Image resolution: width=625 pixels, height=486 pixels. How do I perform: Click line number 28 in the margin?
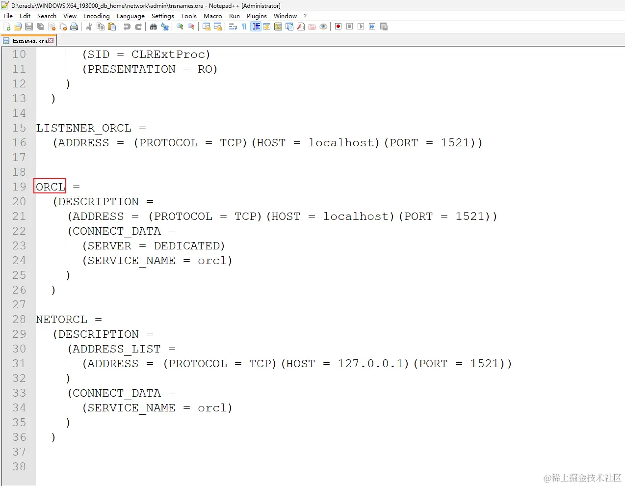coord(19,320)
